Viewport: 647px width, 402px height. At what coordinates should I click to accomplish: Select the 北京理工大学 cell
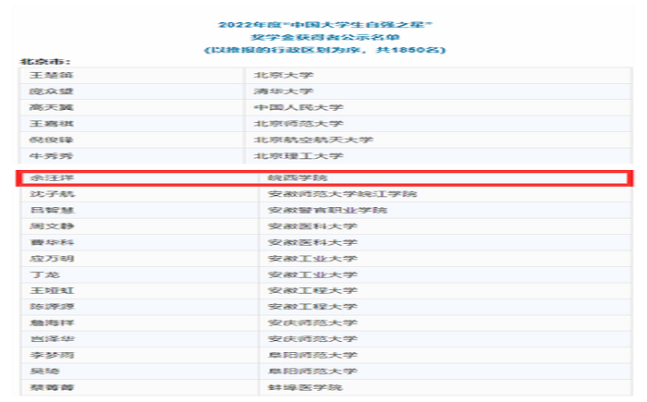tap(285, 155)
